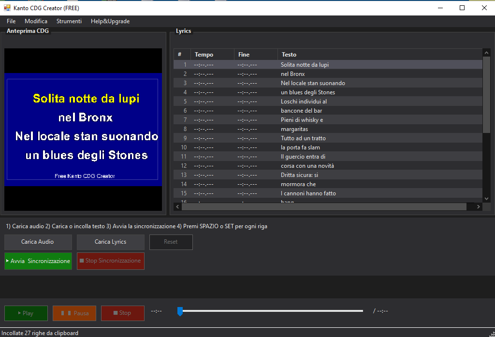The width and height of the screenshot is (495, 337).
Task: Click the Carica Lyrics button
Action: pyautogui.click(x=110, y=242)
